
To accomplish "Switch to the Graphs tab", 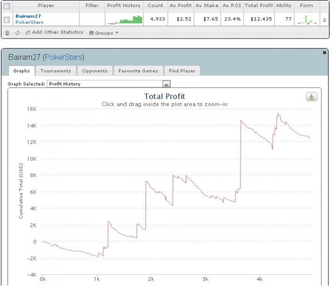I will coord(22,71).
